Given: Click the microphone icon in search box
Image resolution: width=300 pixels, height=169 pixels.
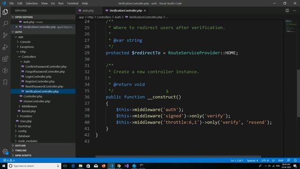Looking at the screenshot, I should click(x=58, y=166).
